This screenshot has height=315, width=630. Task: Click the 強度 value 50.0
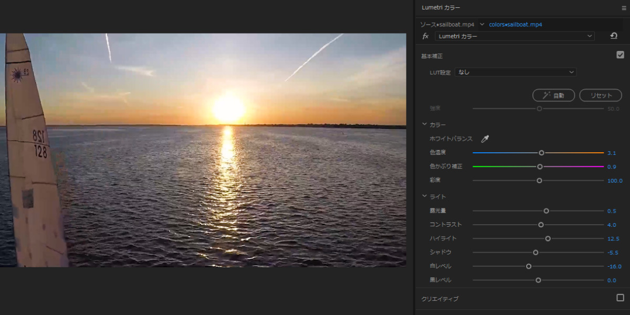coord(613,109)
